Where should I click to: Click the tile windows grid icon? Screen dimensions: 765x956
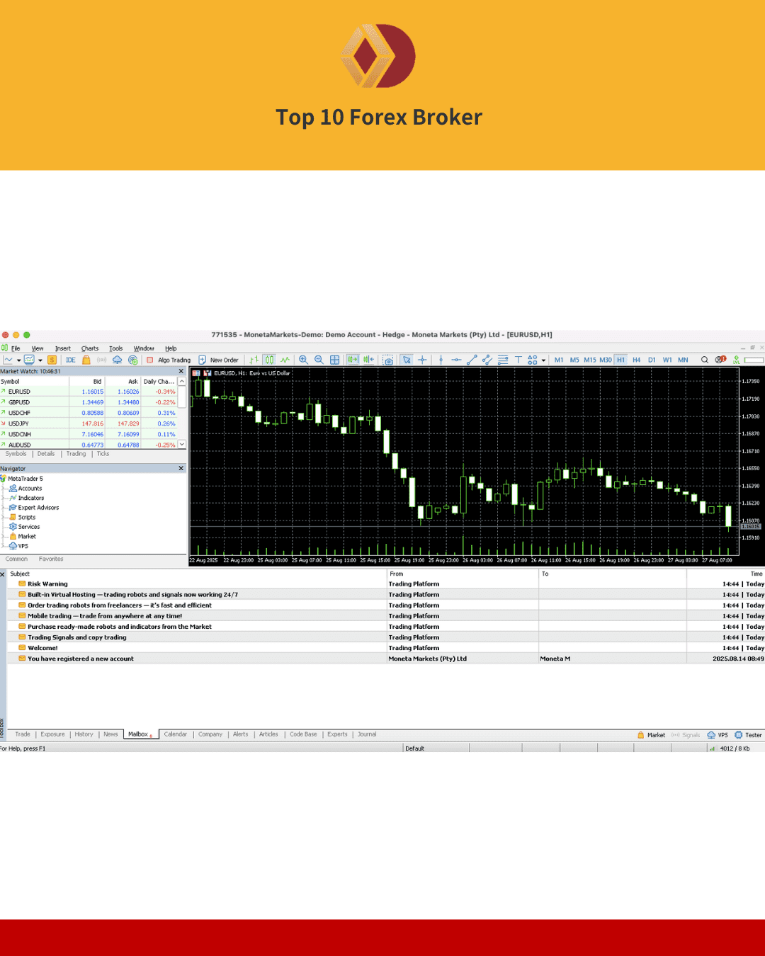tap(335, 360)
